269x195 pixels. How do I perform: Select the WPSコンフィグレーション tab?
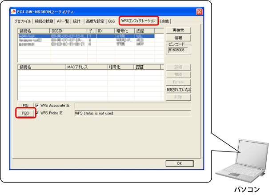pos(138,20)
